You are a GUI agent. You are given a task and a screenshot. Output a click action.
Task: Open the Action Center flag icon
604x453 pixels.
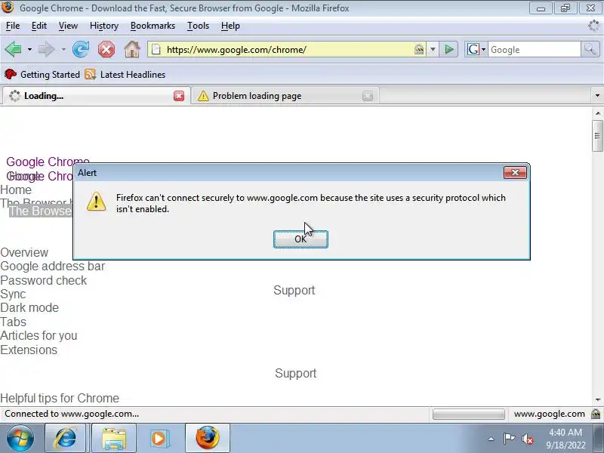509,439
